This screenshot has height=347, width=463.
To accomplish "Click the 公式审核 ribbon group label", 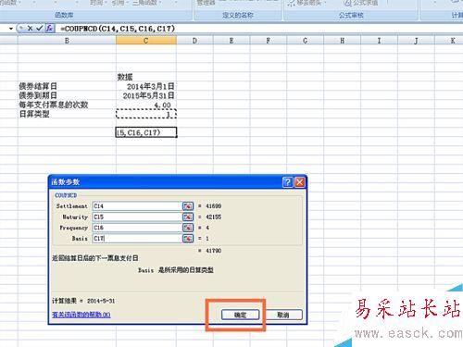I will (351, 15).
